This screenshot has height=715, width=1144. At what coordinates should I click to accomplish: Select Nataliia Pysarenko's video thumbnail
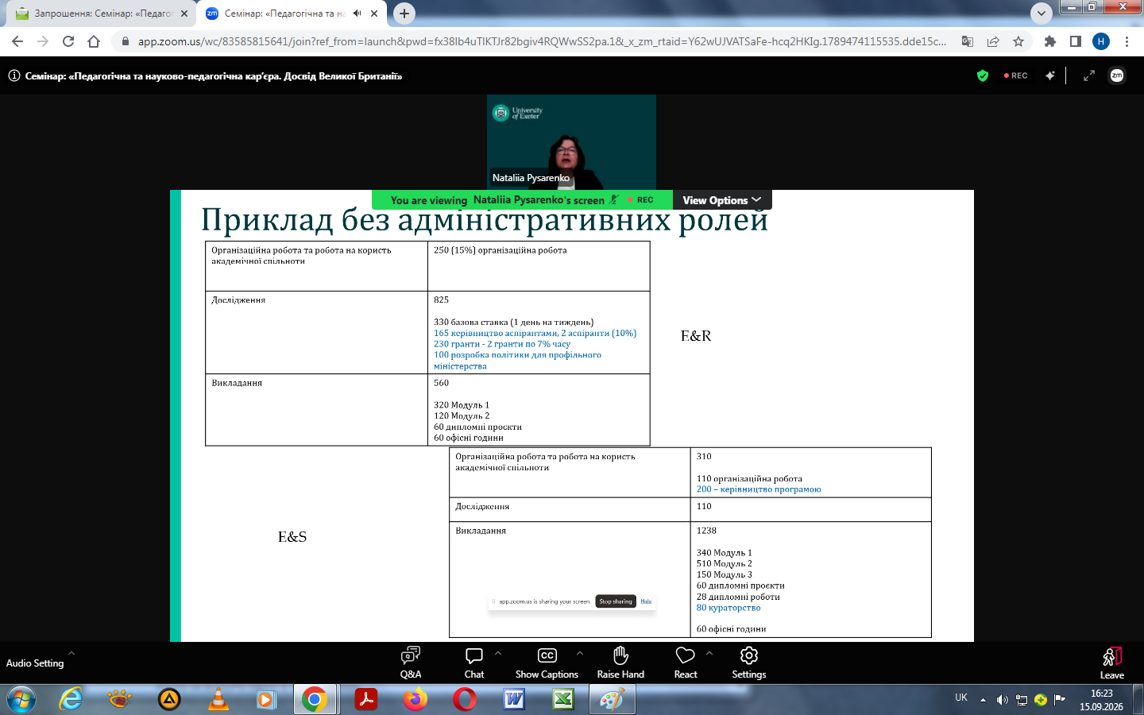(x=571, y=142)
